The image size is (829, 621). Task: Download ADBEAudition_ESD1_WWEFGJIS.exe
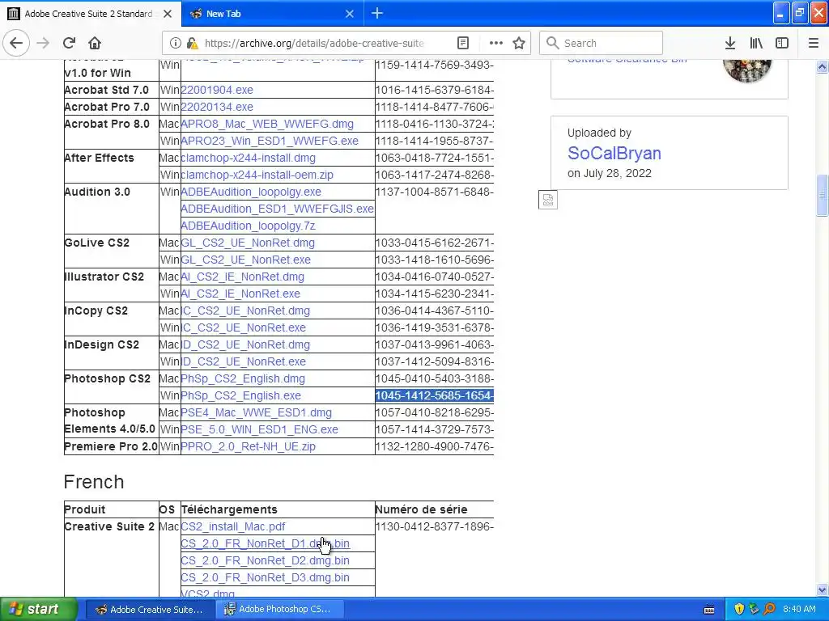coord(277,209)
